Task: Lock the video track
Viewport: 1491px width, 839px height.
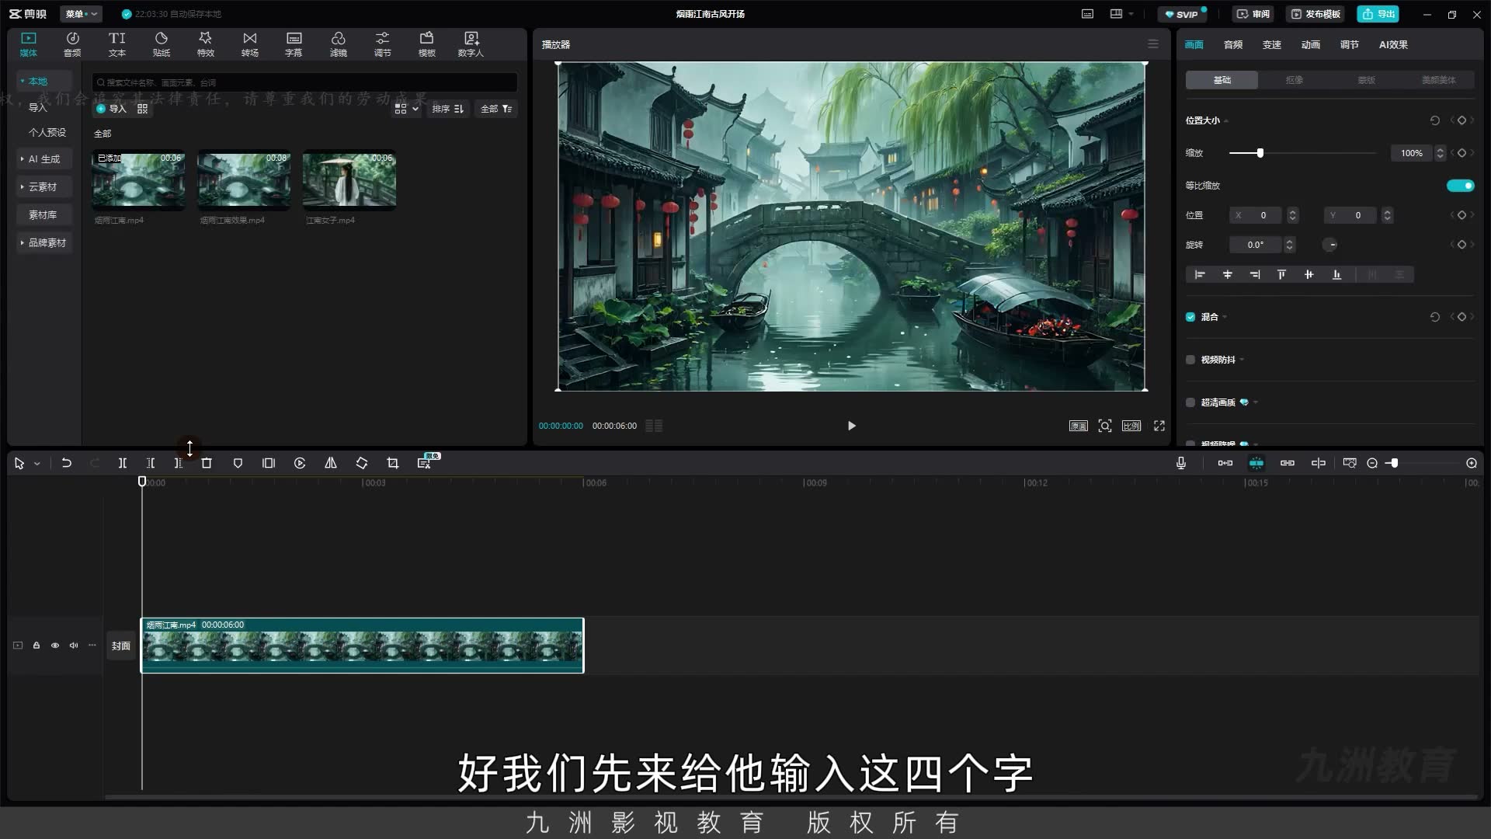Action: pos(36,646)
